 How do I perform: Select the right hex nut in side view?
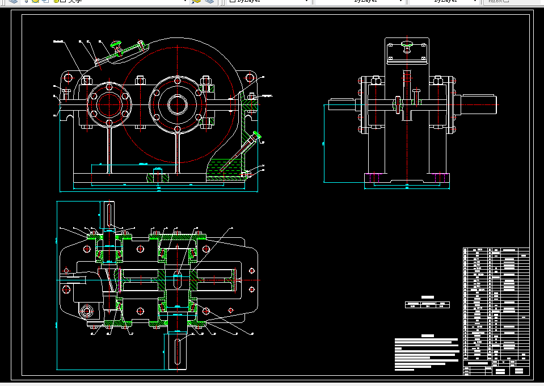coord(438,81)
